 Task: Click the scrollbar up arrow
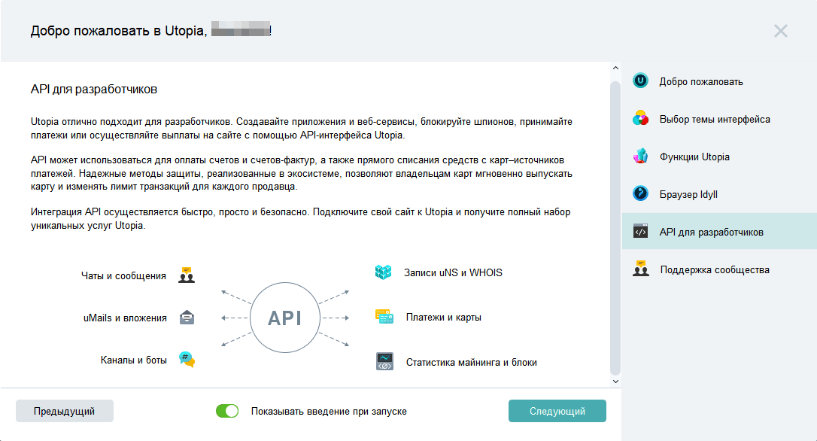pyautogui.click(x=615, y=68)
